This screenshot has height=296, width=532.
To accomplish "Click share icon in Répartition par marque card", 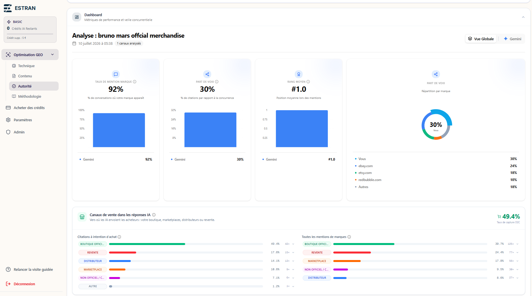I will [x=436, y=74].
